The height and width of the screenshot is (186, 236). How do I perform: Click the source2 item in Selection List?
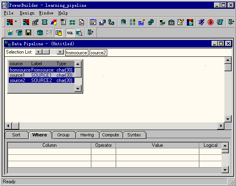[x=98, y=53]
